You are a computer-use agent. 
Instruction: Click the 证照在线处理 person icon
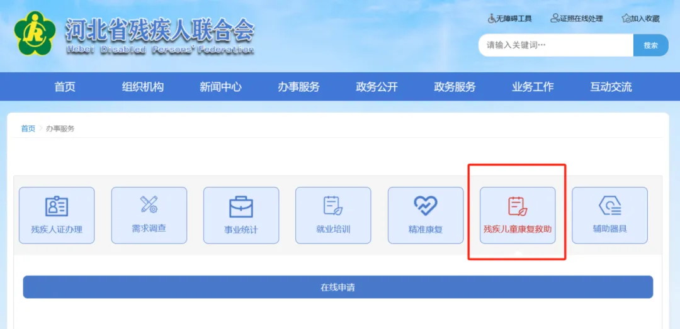pyautogui.click(x=555, y=18)
